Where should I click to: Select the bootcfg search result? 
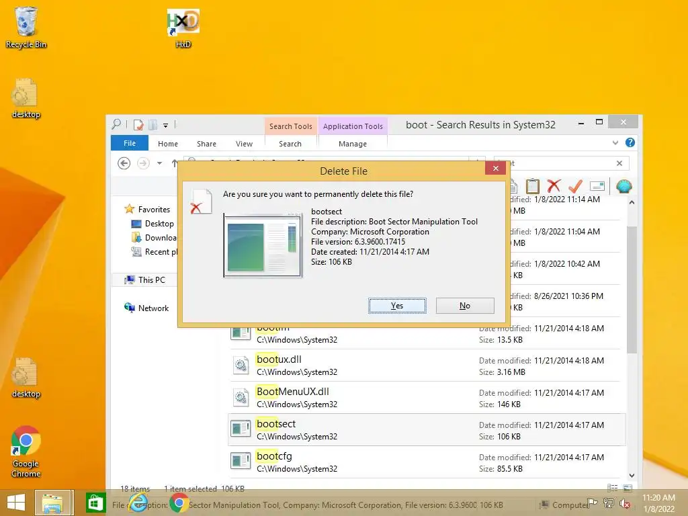pos(427,462)
